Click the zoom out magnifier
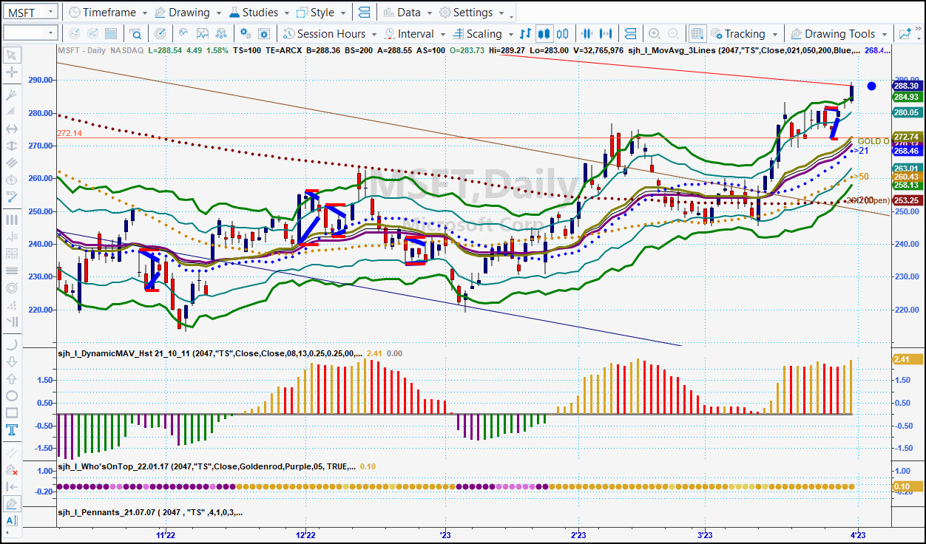This screenshot has width=926, height=544. [x=673, y=33]
